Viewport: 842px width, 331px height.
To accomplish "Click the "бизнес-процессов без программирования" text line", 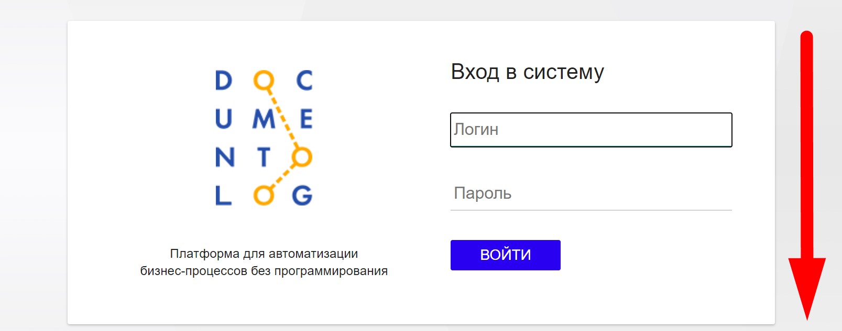I will 264,271.
